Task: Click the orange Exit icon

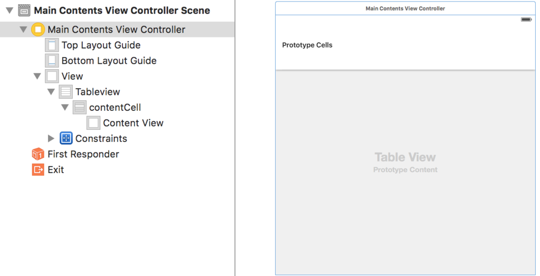Action: (x=38, y=169)
